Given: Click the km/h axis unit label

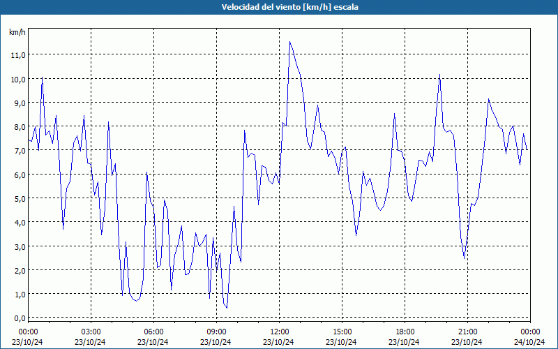Looking at the screenshot, I should [17, 32].
